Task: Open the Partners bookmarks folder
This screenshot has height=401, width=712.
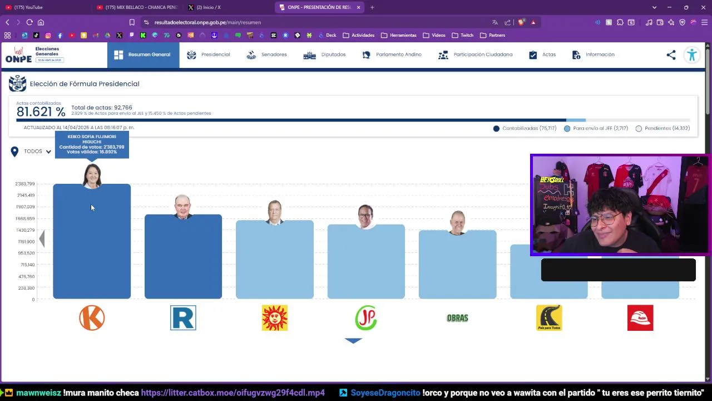Action: (493, 35)
